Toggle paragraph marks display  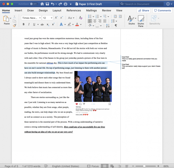116,26
